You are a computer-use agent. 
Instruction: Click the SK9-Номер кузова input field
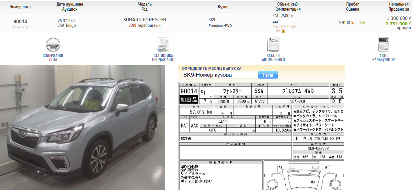tap(219, 75)
